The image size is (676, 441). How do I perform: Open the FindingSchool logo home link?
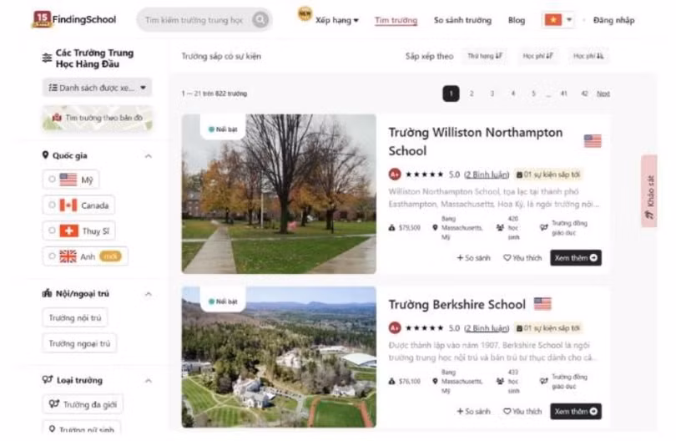74,19
